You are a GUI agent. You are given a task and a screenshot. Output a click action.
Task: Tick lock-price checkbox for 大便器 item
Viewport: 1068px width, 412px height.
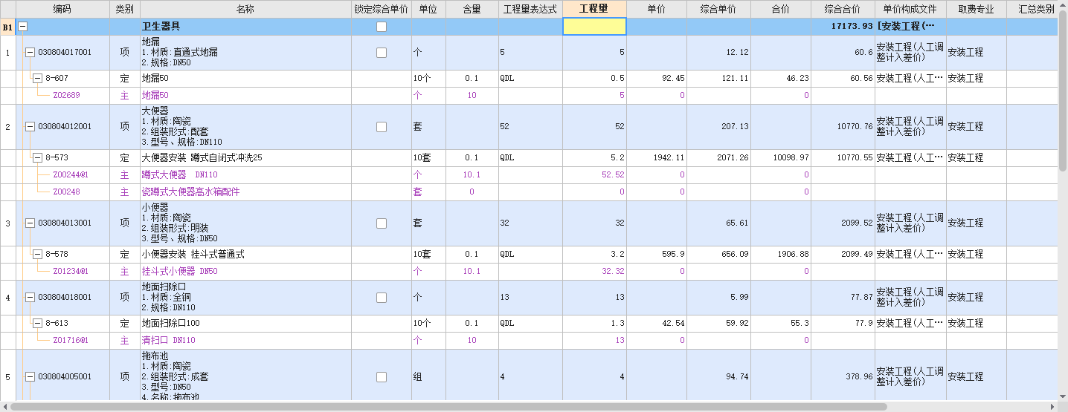tap(382, 127)
